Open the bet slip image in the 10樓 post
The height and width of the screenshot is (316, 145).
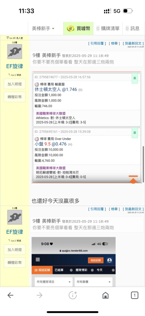pos(86,127)
